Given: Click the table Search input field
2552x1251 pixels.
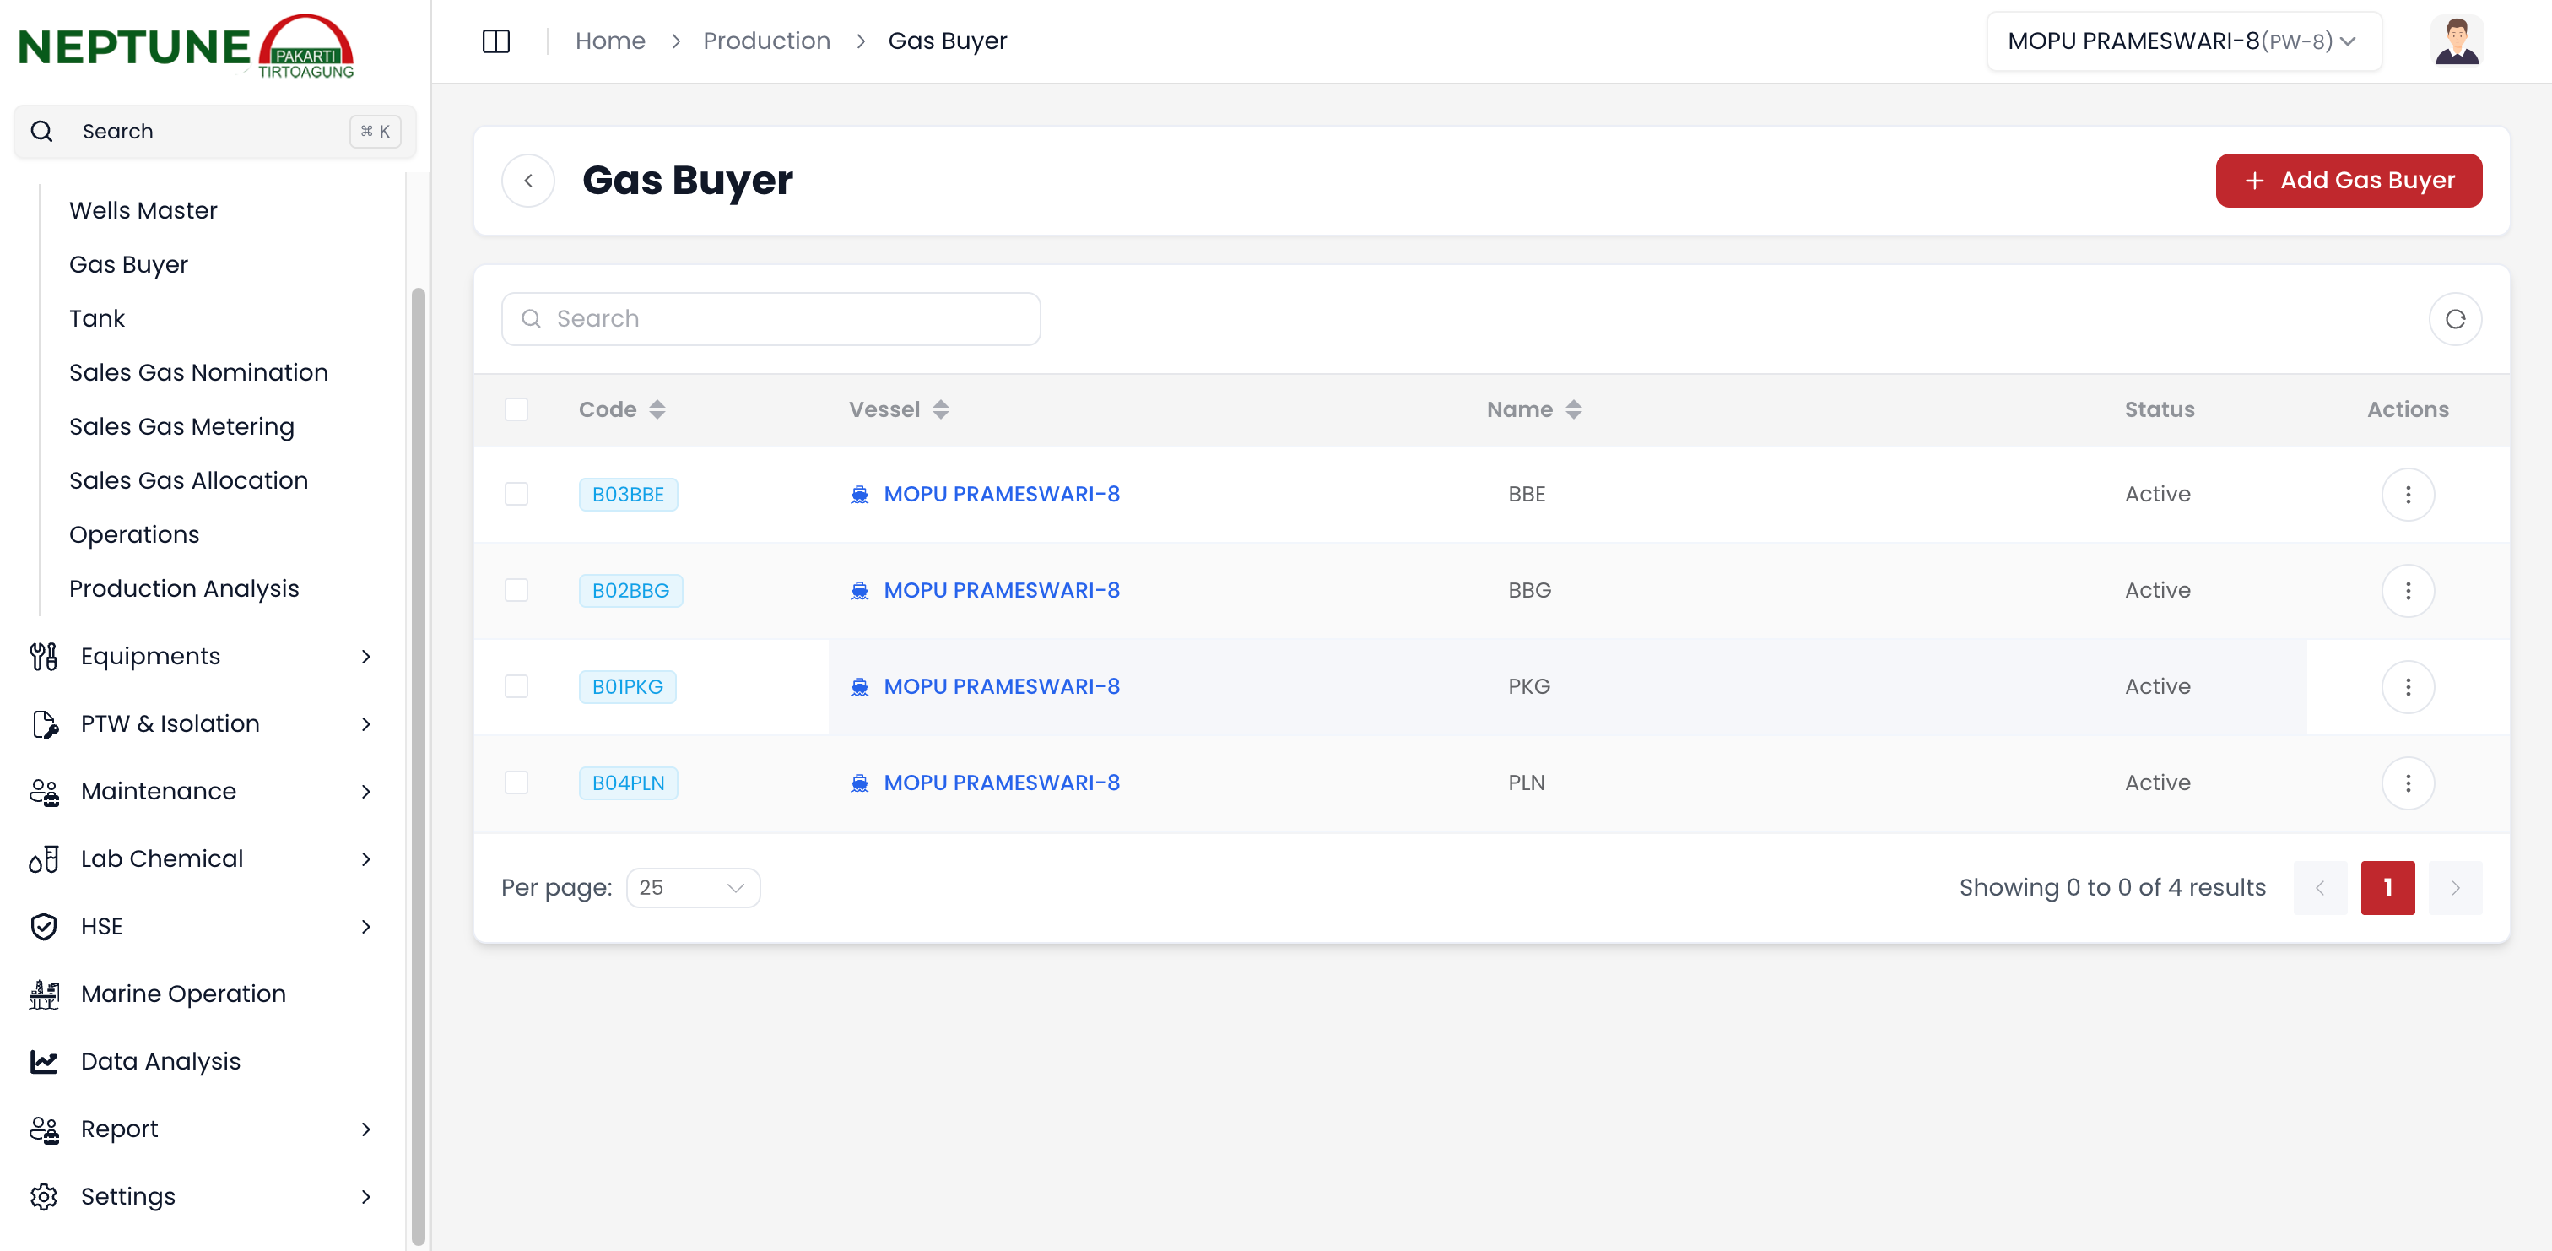Looking at the screenshot, I should (x=770, y=319).
